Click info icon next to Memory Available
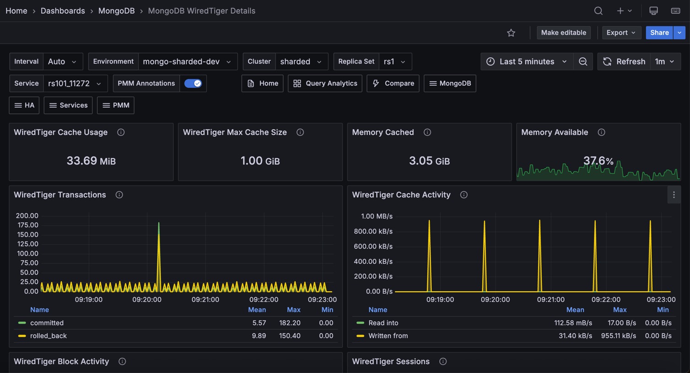 tap(601, 133)
